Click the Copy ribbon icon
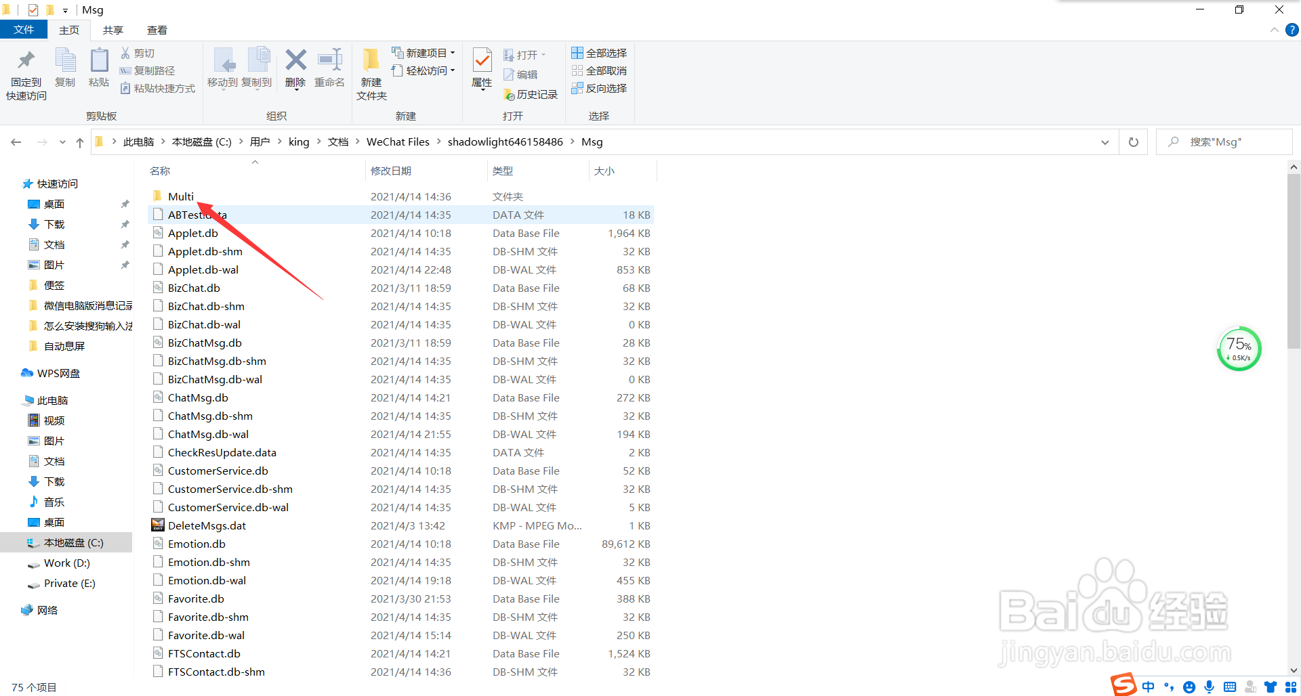Screen dimensions: 1301x696 65,60
